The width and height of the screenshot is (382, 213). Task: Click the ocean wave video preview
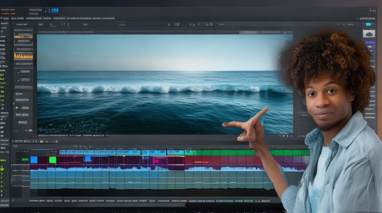(x=165, y=84)
